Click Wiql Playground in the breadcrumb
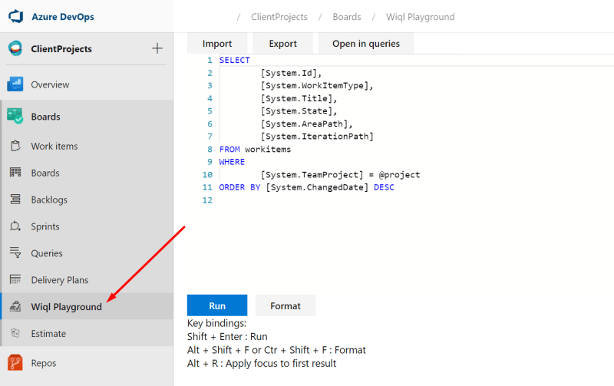The height and width of the screenshot is (386, 614). point(420,17)
